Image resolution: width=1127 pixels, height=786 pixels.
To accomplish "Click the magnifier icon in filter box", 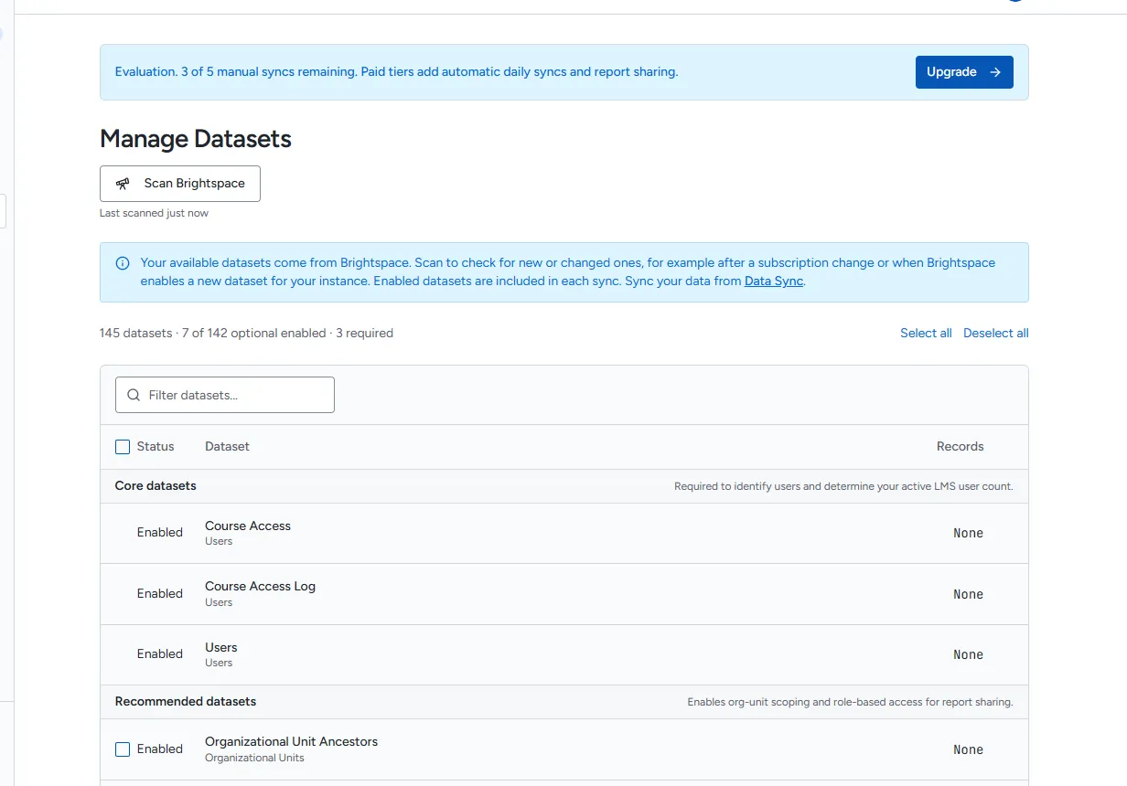I will pos(134,395).
